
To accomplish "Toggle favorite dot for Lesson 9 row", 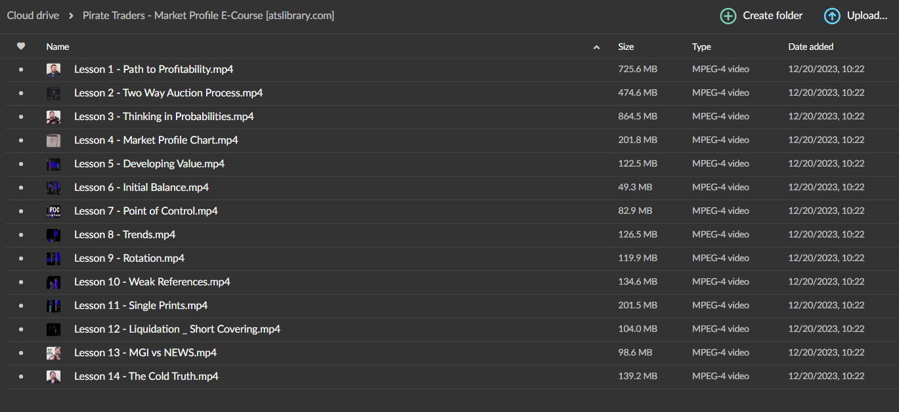I will click(21, 258).
